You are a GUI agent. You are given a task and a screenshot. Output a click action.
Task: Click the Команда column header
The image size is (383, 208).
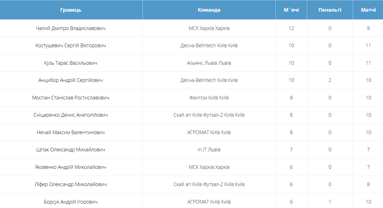point(209,10)
